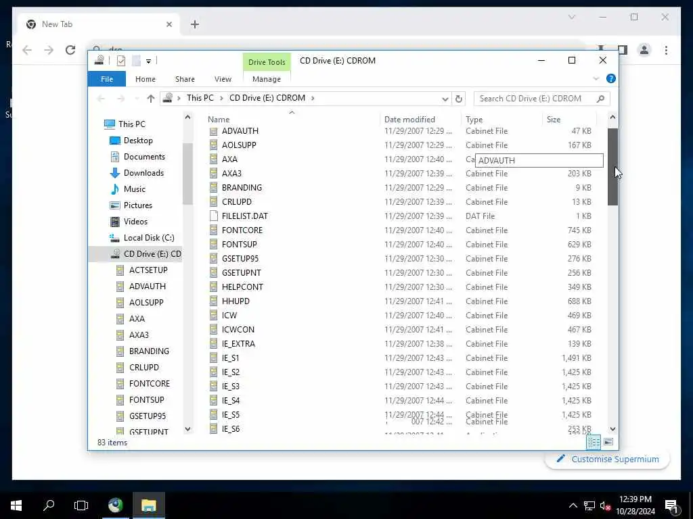Click the Customise Supermium button

pyautogui.click(x=607, y=459)
